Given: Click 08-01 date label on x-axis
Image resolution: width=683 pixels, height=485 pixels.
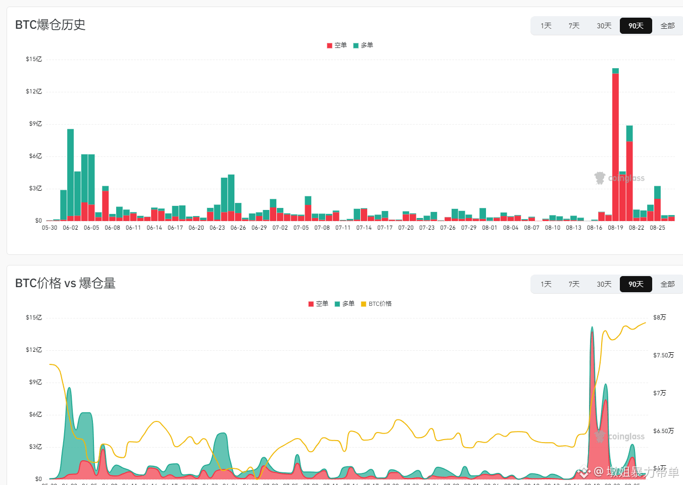Looking at the screenshot, I should point(490,228).
